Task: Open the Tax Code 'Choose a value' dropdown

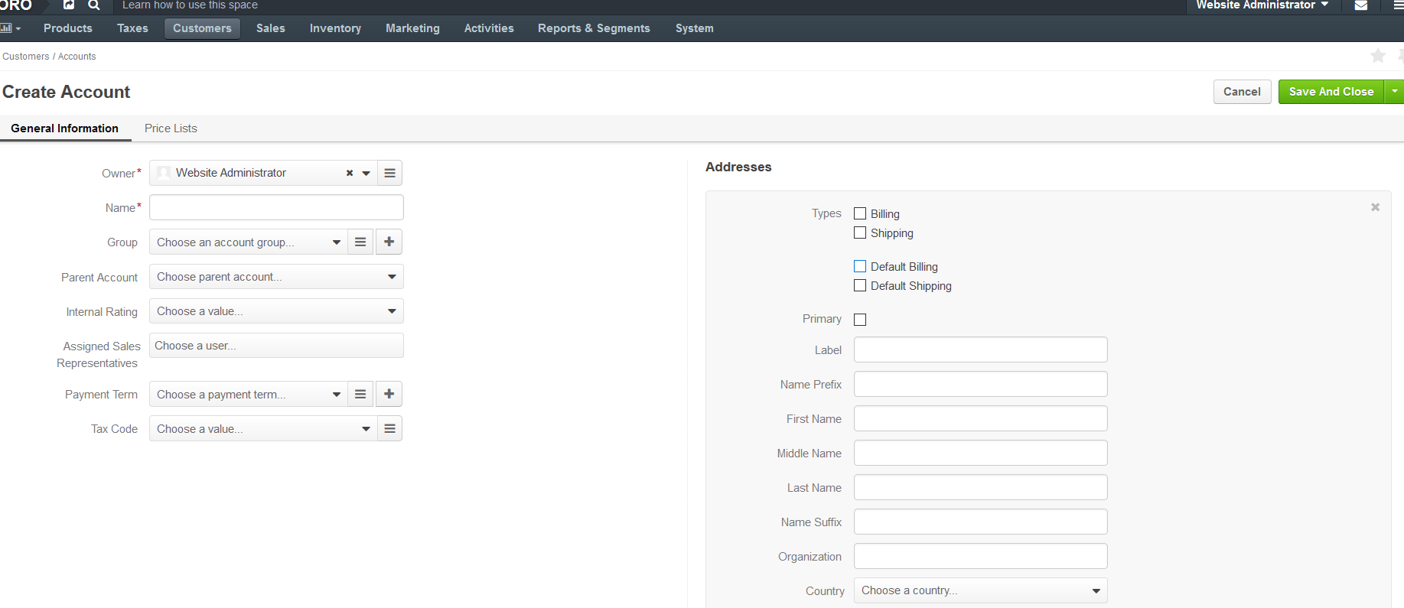Action: 263,428
